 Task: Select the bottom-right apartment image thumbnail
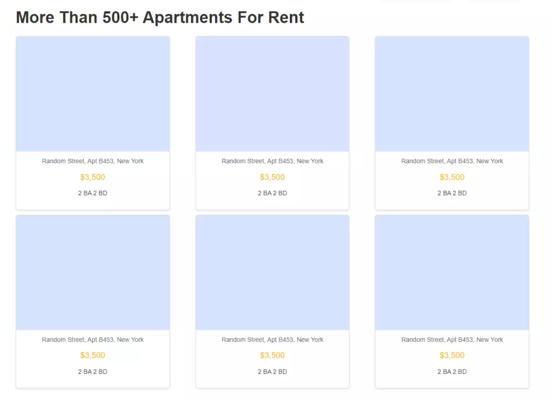(452, 273)
